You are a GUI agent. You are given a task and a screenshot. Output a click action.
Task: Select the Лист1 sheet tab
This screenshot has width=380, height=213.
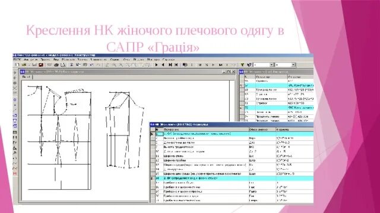(x=26, y=77)
